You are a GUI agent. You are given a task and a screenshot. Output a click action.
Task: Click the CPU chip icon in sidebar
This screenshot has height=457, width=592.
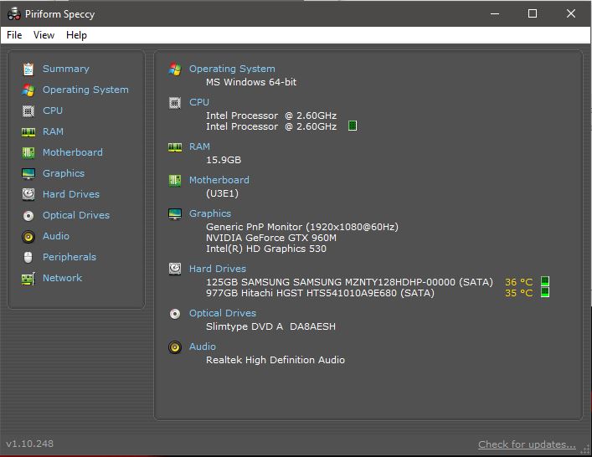click(x=28, y=111)
